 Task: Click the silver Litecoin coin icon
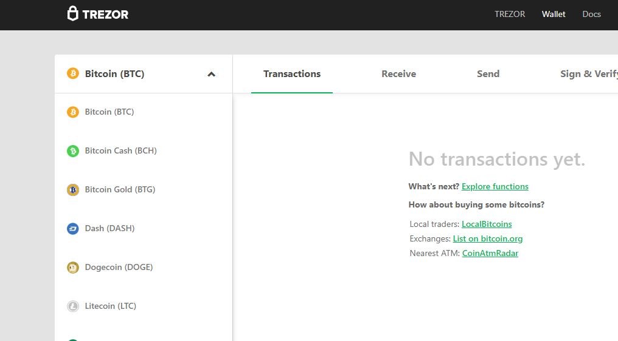[73, 306]
